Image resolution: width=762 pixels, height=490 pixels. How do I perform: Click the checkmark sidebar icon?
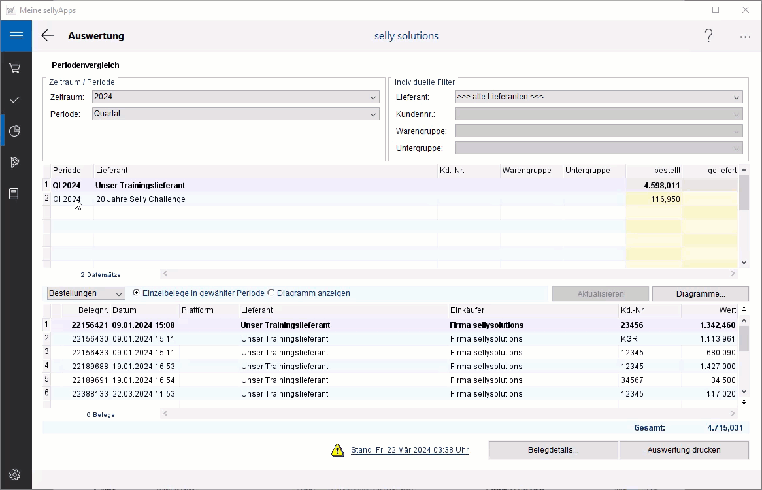click(x=16, y=100)
